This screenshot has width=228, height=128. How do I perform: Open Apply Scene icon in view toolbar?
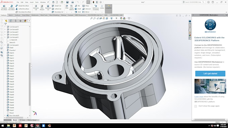point(124,18)
